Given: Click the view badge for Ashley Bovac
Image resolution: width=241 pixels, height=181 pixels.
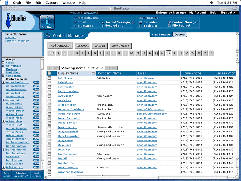Looking at the screenshot, I should [x=36, y=135].
